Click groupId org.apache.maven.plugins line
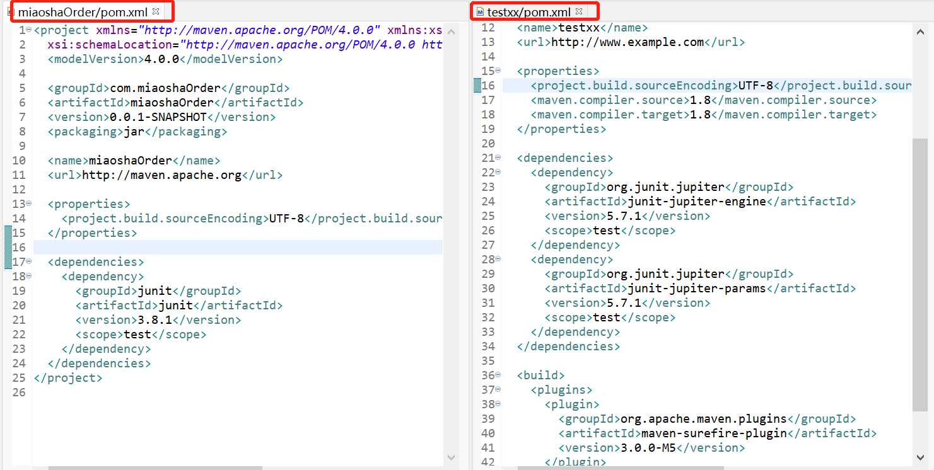934x470 pixels. (x=707, y=419)
